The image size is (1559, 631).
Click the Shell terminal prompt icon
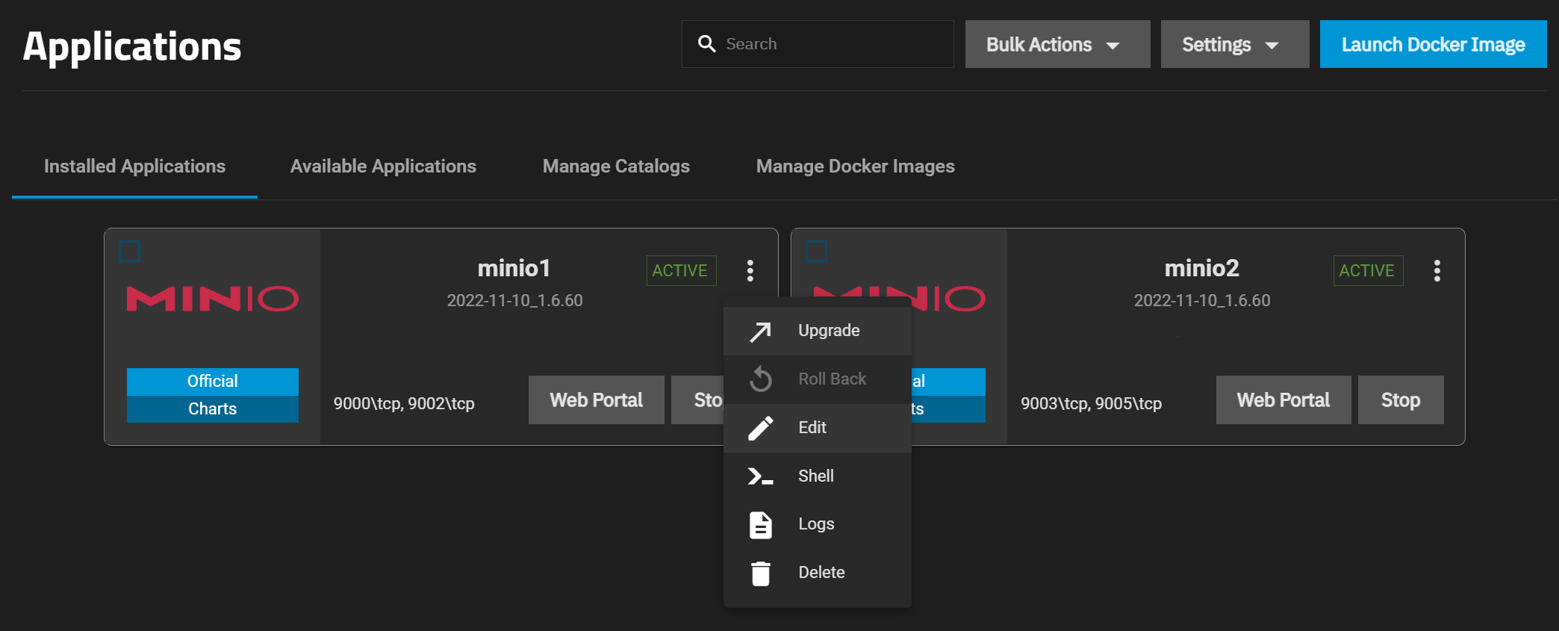(x=760, y=476)
